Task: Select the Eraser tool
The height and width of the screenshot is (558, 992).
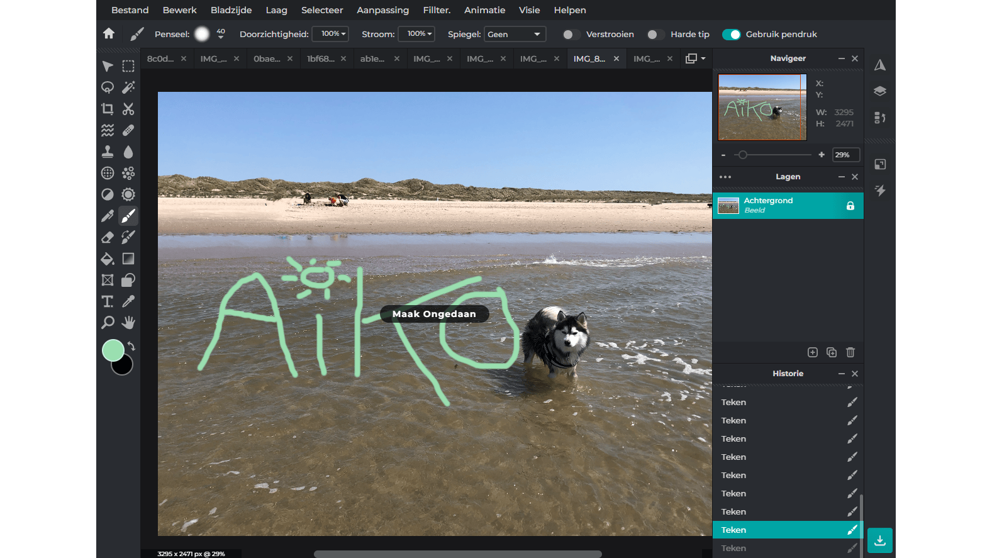Action: pyautogui.click(x=108, y=237)
